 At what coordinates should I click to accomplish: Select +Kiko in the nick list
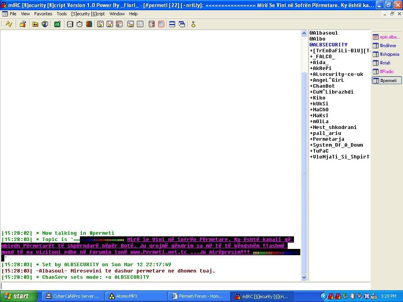[318, 98]
